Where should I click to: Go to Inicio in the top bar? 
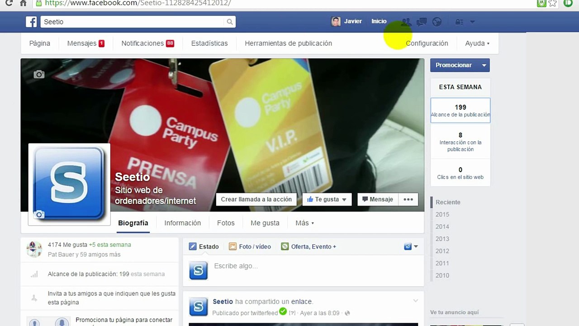tap(379, 21)
